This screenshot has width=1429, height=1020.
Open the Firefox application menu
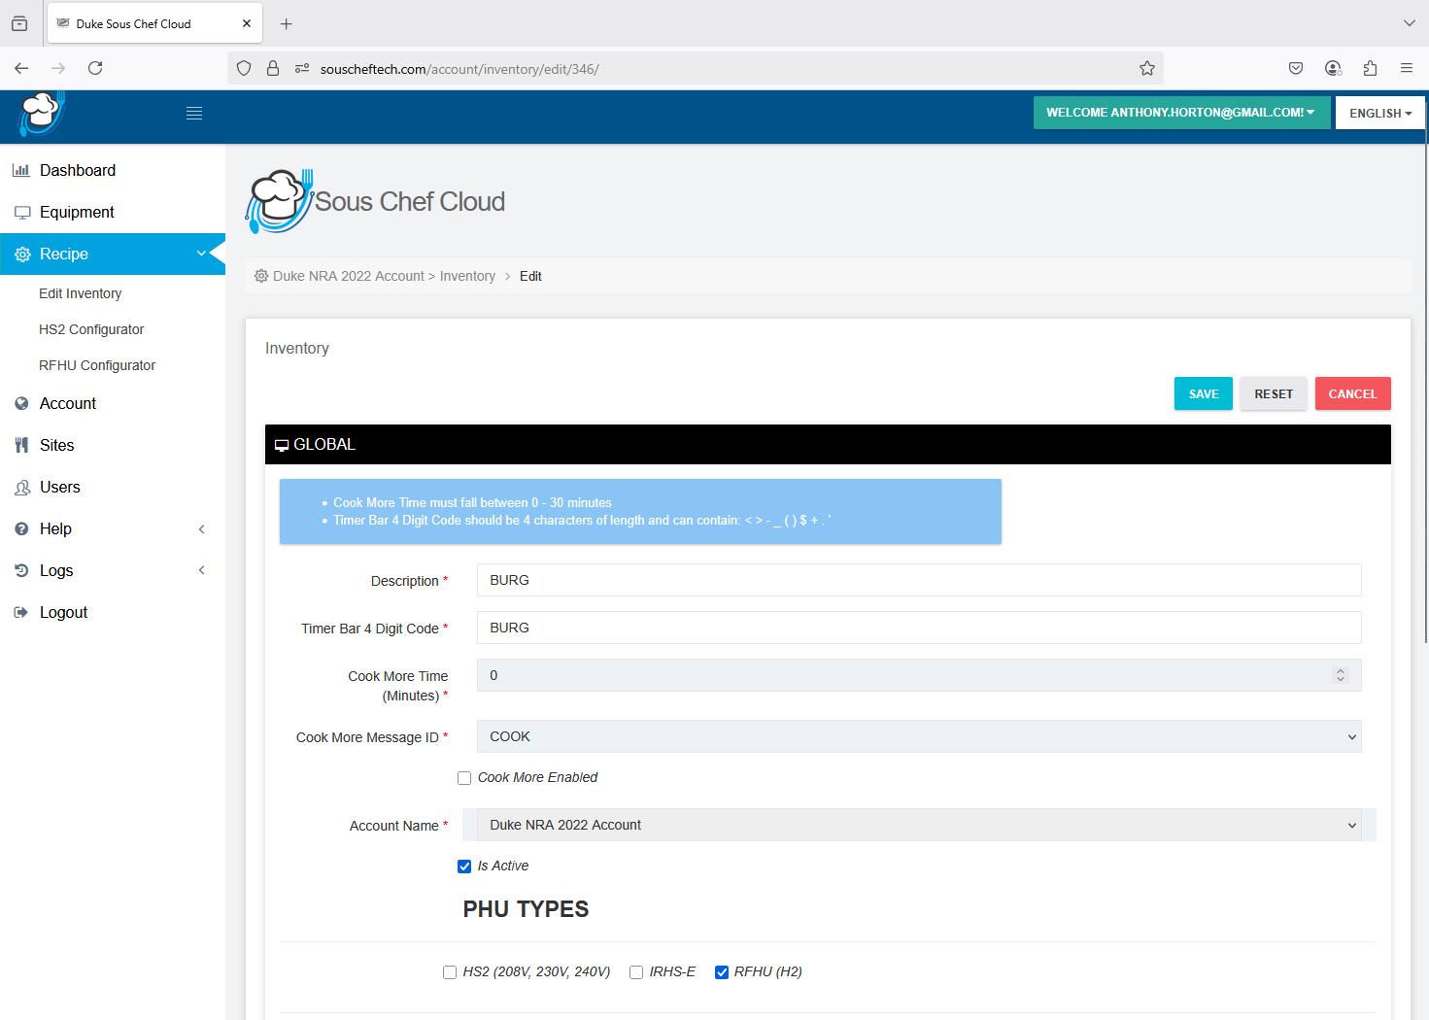(x=1407, y=68)
